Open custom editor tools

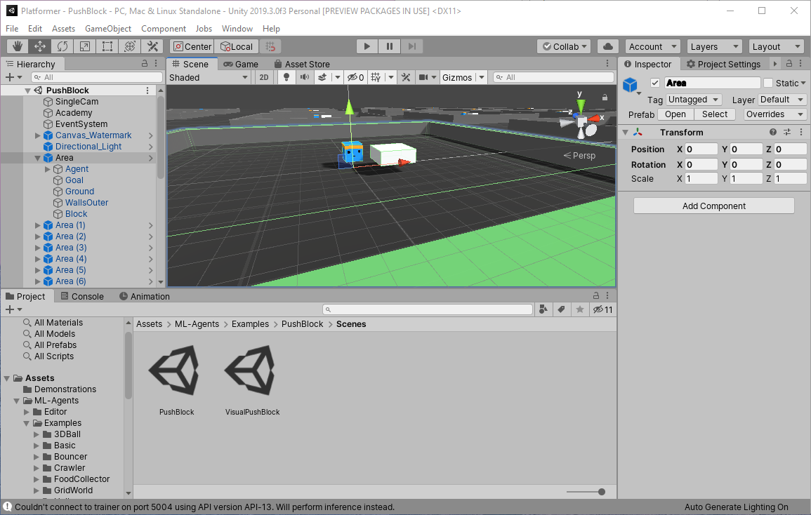(152, 46)
